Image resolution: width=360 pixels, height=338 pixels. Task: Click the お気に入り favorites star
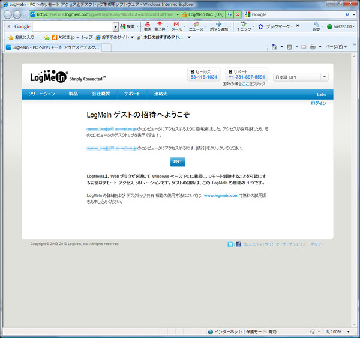click(x=20, y=37)
